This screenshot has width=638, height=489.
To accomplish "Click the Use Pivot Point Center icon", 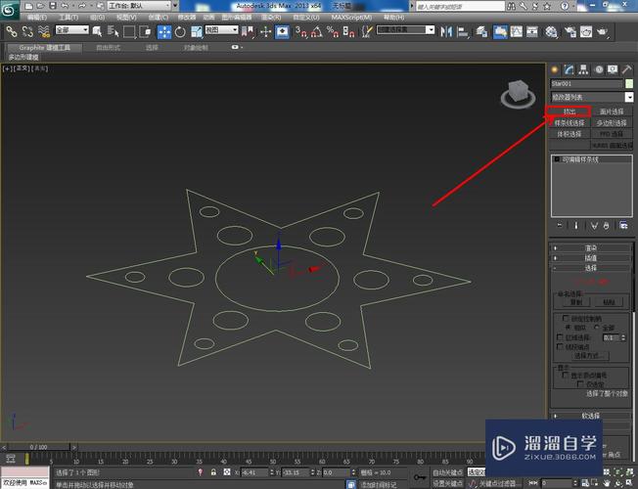I will (x=248, y=31).
